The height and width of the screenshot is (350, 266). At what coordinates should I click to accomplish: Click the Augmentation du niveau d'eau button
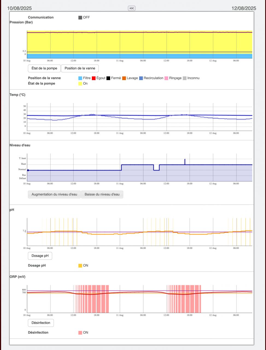coord(54,194)
